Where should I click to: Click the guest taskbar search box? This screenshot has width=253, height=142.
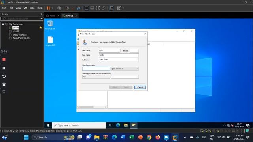click(x=79, y=125)
